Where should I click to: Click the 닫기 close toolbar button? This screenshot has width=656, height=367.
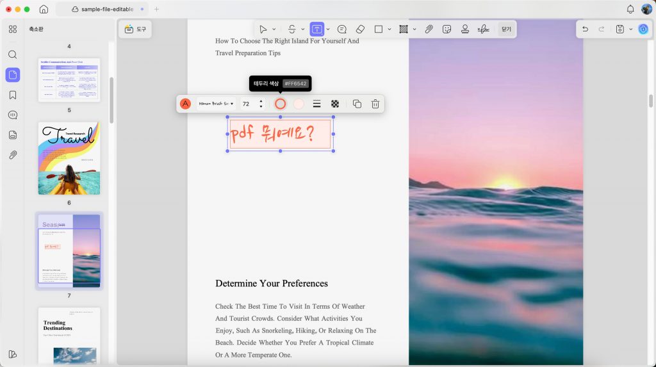click(506, 29)
